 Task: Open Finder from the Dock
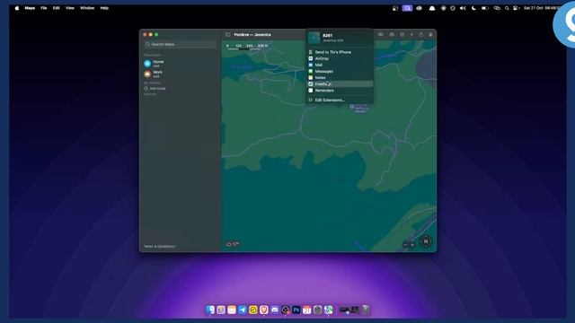coord(210,310)
